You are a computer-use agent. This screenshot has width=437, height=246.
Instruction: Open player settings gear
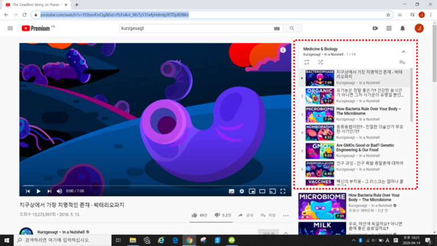[241, 191]
